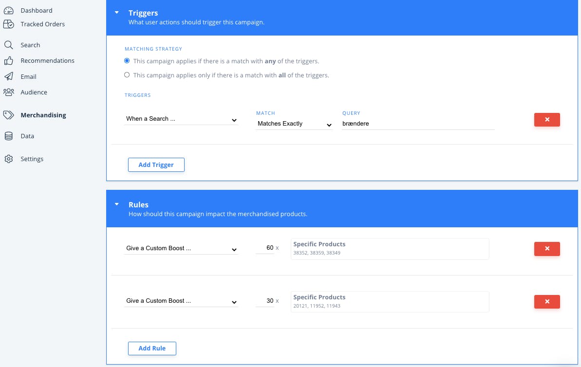Click the Add Rule button
581x367 pixels.
152,349
